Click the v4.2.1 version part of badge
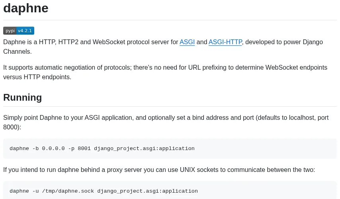The image size is (340, 199). pyautogui.click(x=25, y=31)
